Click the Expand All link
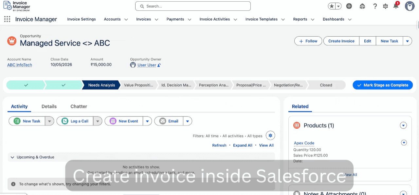This screenshot has height=195, width=419. pos(243,145)
